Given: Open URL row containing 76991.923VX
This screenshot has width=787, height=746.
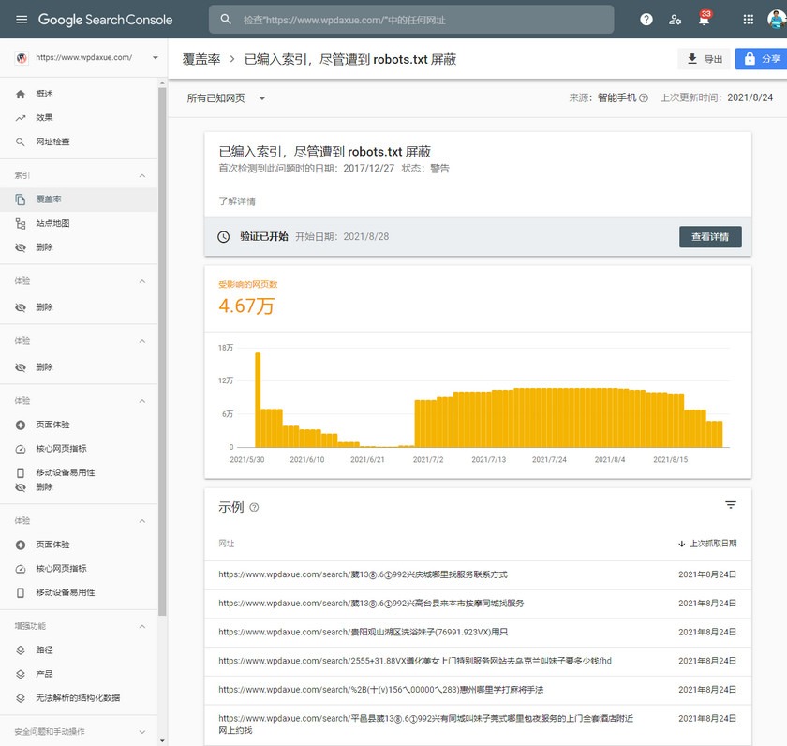Looking at the screenshot, I should click(477, 632).
